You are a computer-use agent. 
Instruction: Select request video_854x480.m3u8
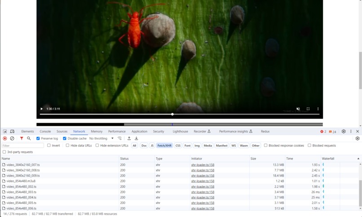pyautogui.click(x=21, y=181)
